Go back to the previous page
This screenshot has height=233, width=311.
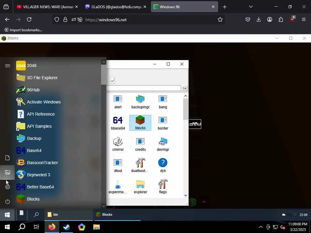[7, 19]
